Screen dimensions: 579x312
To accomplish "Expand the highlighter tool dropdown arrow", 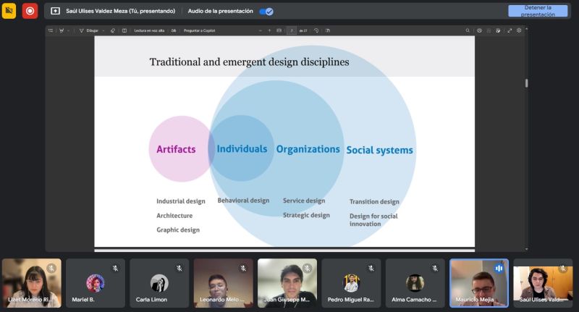I will point(69,30).
